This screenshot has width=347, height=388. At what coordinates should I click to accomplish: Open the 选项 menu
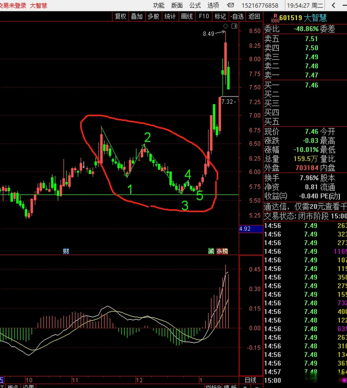point(213,5)
